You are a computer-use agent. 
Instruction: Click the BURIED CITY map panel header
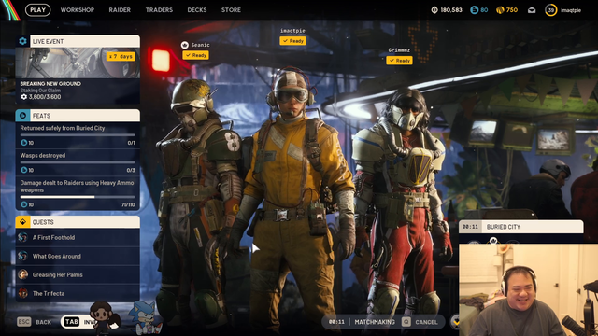[521, 227]
